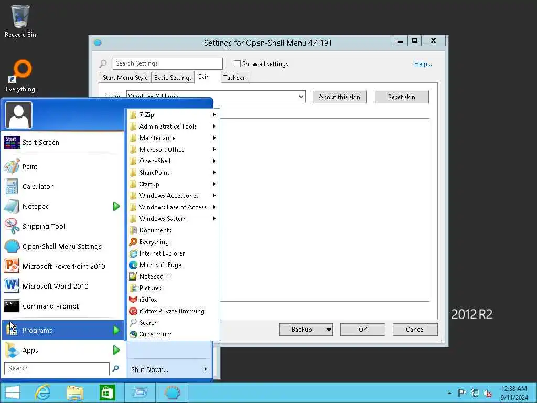Viewport: 537px width, 403px height.
Task: Launch Supermium from Programs submenu
Action: coord(173,334)
